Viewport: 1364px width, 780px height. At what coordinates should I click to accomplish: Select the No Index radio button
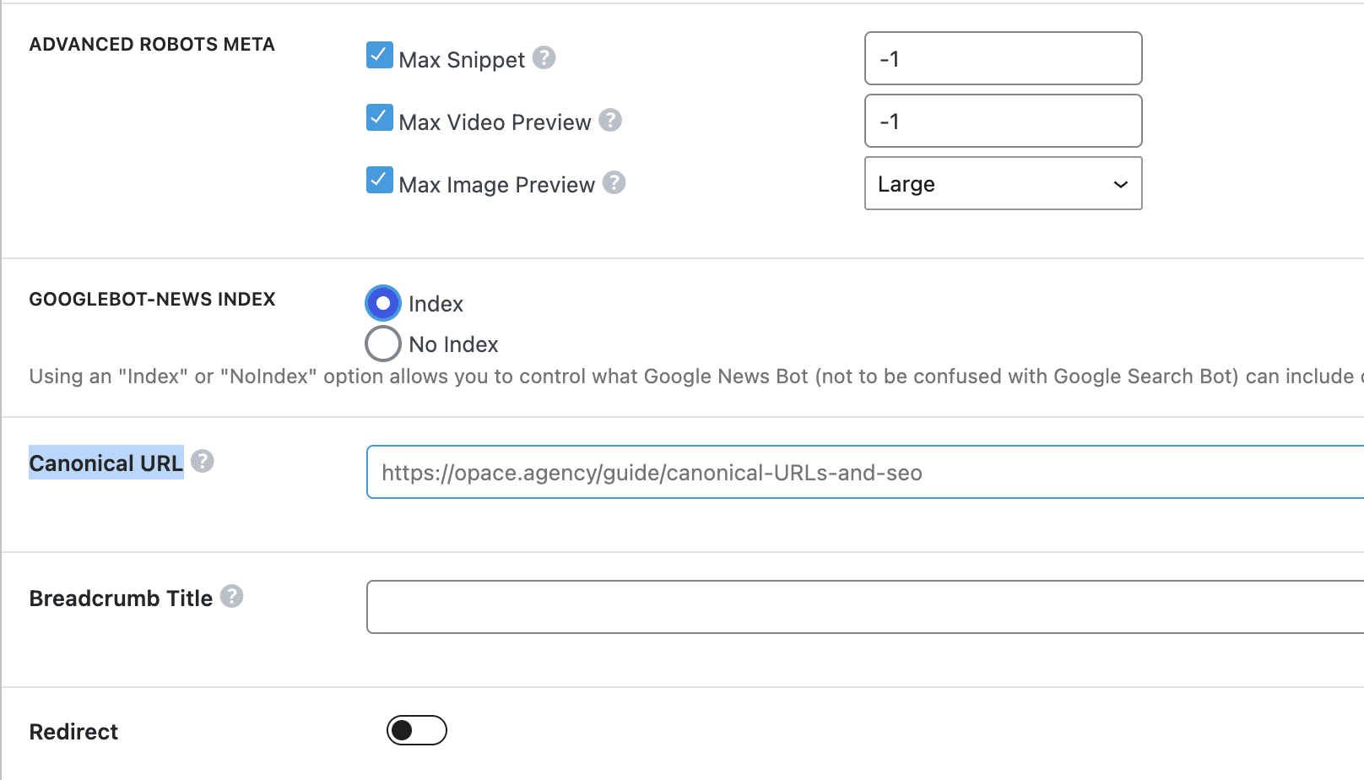(382, 344)
